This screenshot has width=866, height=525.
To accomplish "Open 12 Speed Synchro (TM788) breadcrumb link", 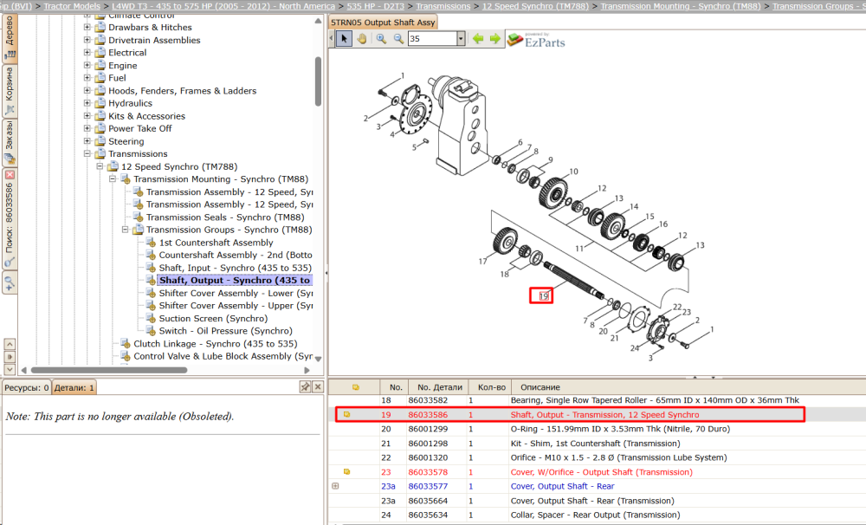I will coord(535,6).
